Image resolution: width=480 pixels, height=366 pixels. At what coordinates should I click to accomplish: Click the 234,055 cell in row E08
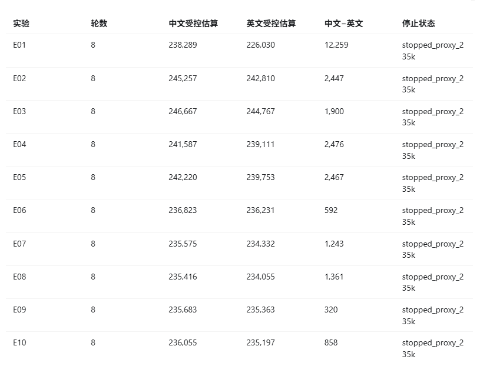[260, 277]
